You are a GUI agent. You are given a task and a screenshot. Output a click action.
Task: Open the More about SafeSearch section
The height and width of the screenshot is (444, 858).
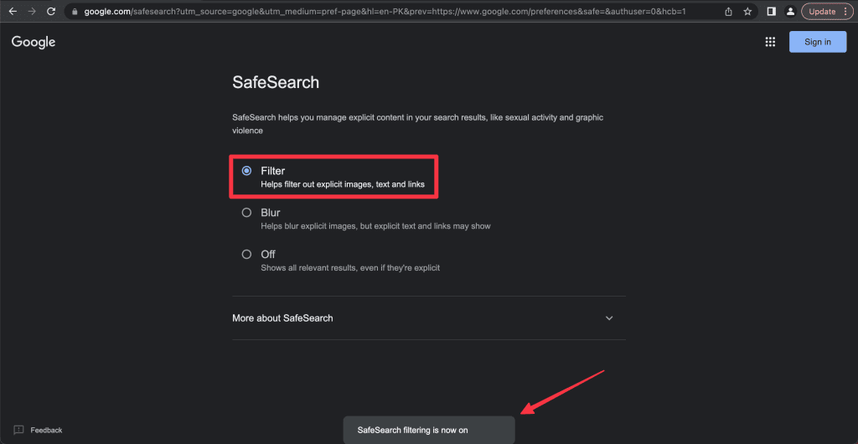pyautogui.click(x=429, y=318)
